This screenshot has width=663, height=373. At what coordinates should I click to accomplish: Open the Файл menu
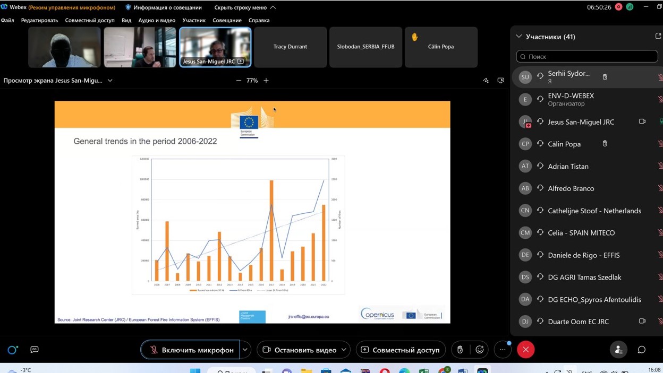7,20
